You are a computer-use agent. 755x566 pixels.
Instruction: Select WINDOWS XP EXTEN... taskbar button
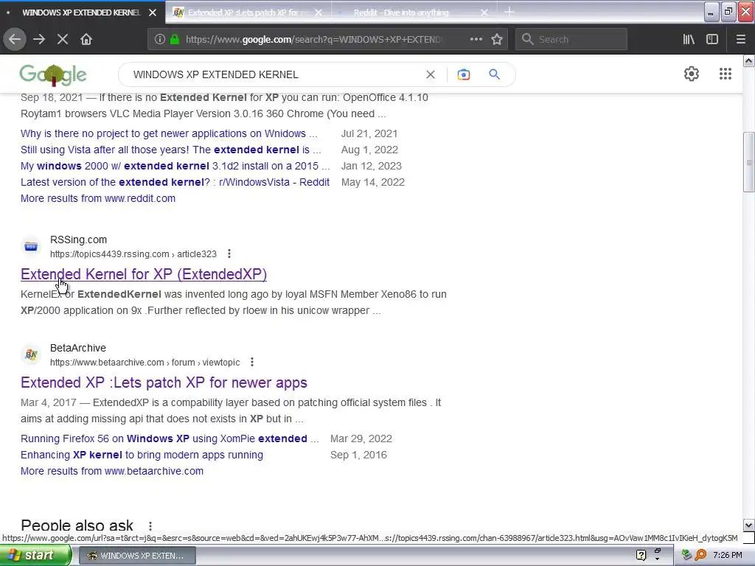(136, 556)
